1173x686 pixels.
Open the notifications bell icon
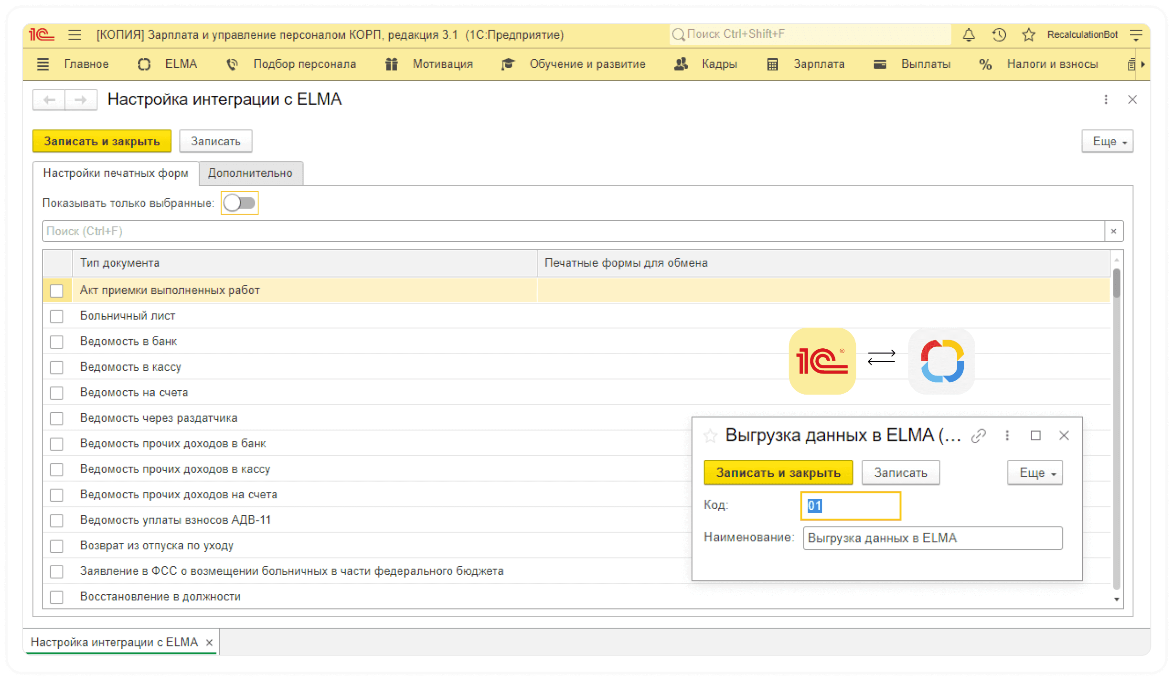click(969, 35)
